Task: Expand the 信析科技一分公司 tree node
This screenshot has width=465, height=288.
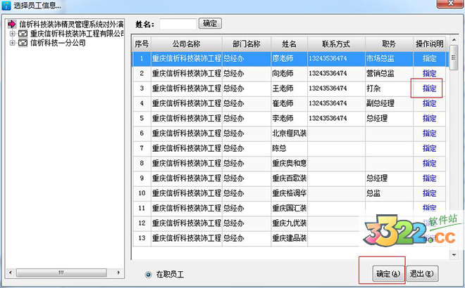Action: coord(13,43)
